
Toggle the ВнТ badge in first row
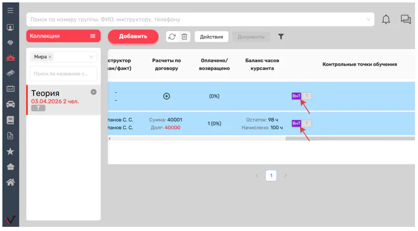pyautogui.click(x=296, y=96)
